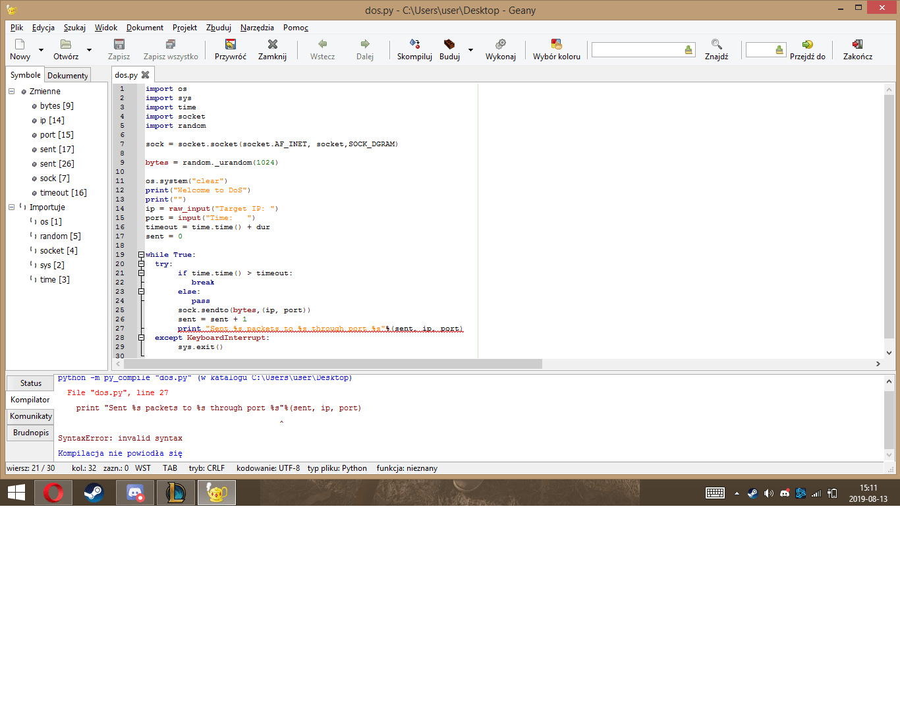The height and width of the screenshot is (704, 900).
Task: Open the Widok menu
Action: 106,28
